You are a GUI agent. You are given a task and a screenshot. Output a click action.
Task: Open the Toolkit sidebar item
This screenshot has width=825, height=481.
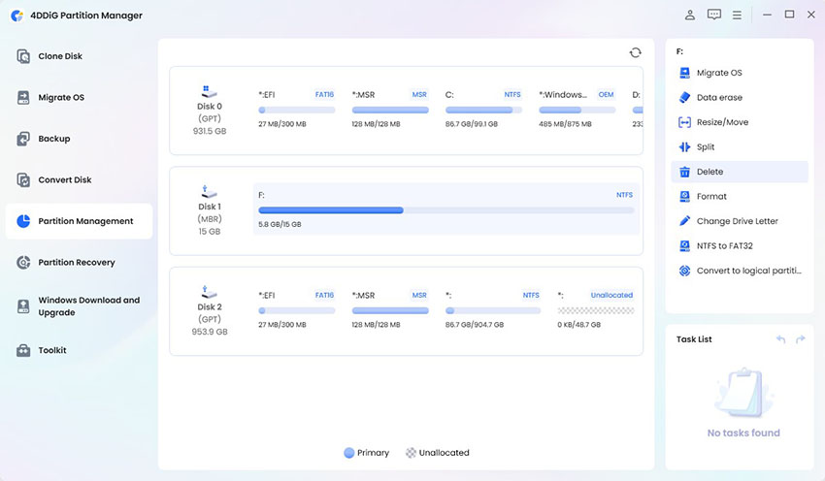(x=52, y=350)
